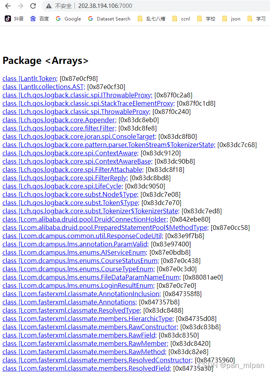Click the address [0x87e0cf98] text
This screenshot has width=270, height=373.
[79, 78]
